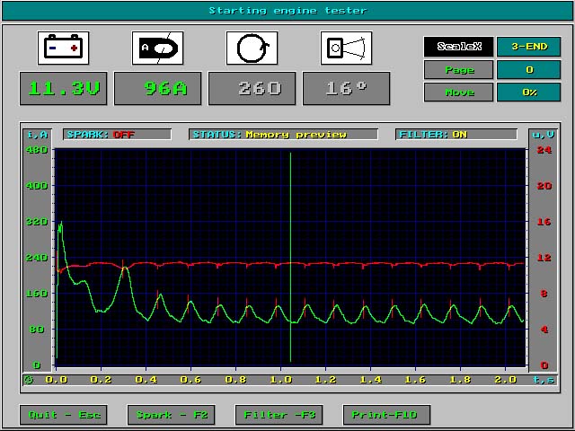Screen dimensions: 575x431
Task: Click the 12 voltage axis value
Action: [x=544, y=258]
